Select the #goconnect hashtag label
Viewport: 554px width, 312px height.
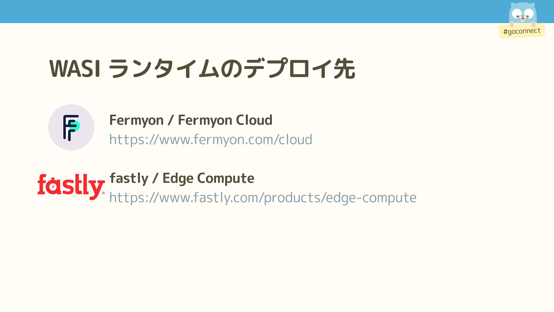coord(522,31)
